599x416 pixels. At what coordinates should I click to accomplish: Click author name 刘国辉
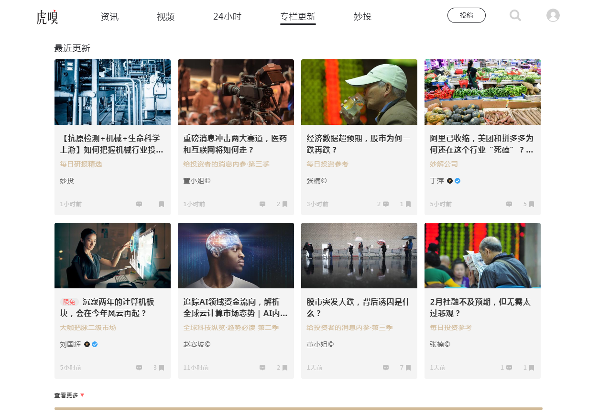[x=70, y=344]
